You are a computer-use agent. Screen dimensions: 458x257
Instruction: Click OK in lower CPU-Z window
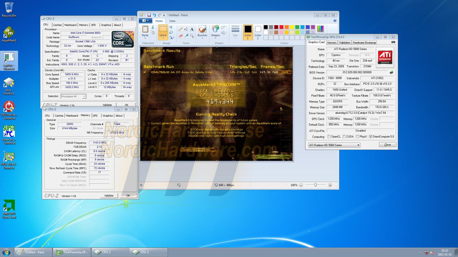[x=128, y=196]
